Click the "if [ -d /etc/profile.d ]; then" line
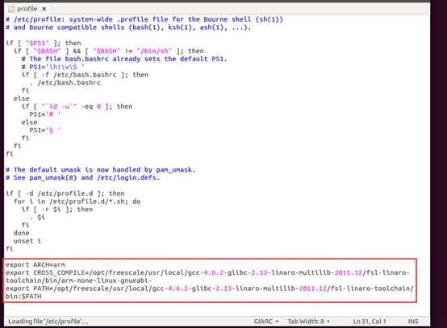This screenshot has height=328, width=447. [x=65, y=193]
